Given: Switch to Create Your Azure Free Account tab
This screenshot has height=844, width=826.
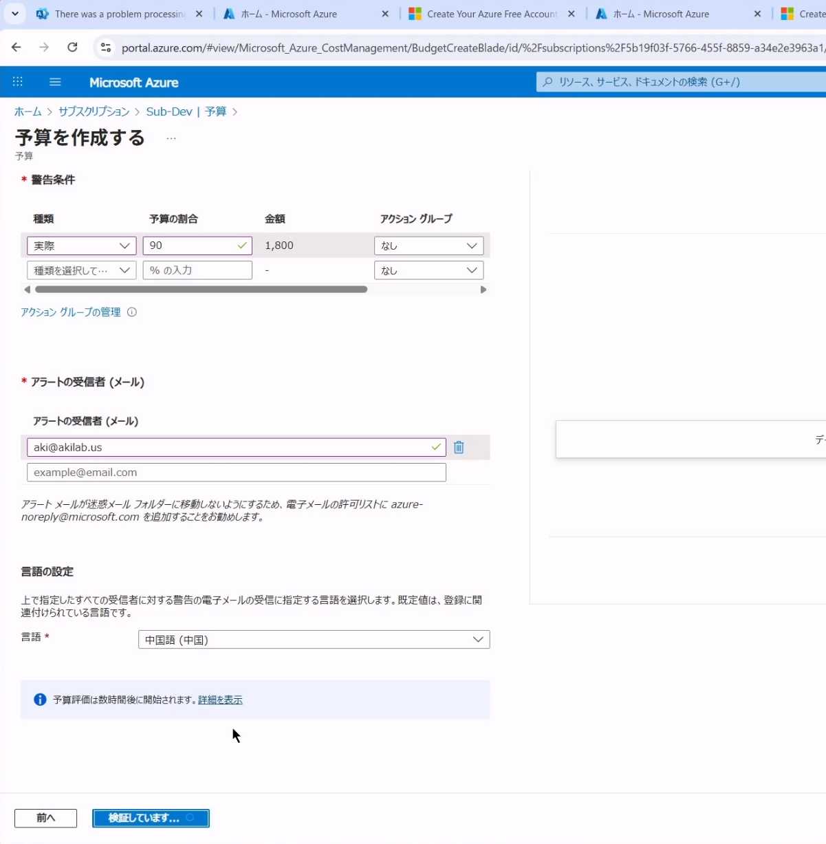Looking at the screenshot, I should 491,14.
